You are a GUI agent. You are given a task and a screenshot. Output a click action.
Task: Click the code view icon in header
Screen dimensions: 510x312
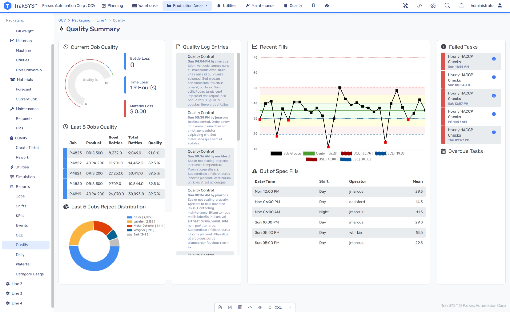(419, 6)
